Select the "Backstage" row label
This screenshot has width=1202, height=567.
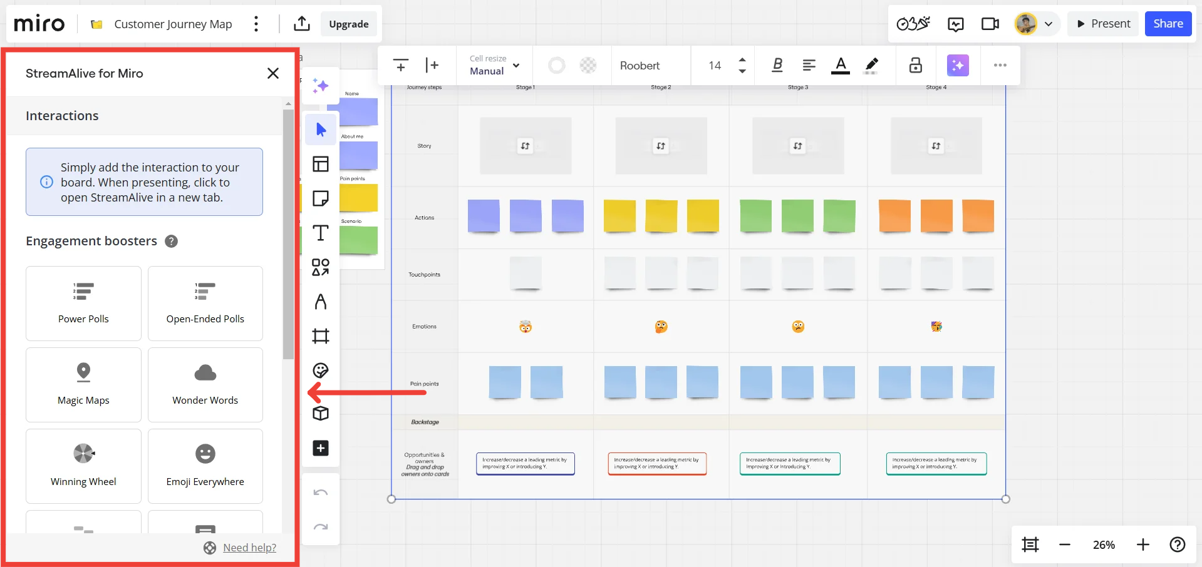coord(425,422)
